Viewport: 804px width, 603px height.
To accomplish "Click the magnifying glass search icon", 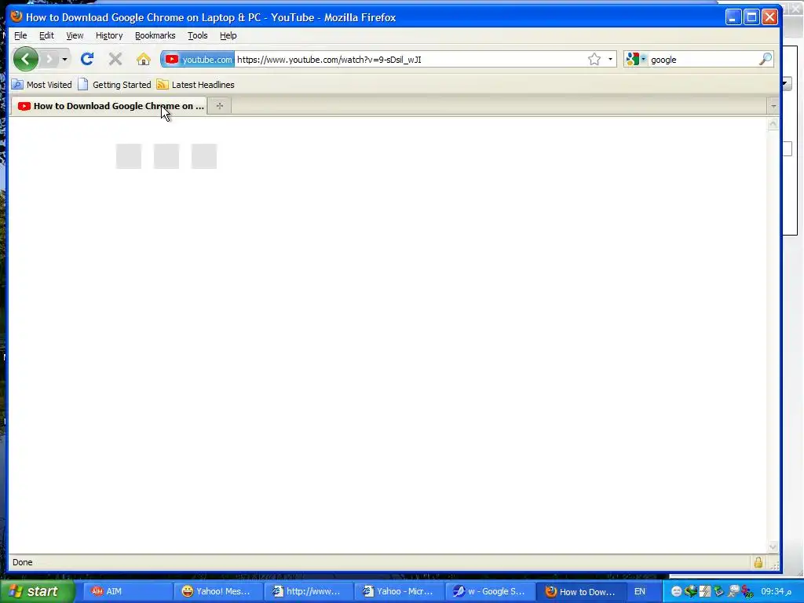I will pos(765,60).
